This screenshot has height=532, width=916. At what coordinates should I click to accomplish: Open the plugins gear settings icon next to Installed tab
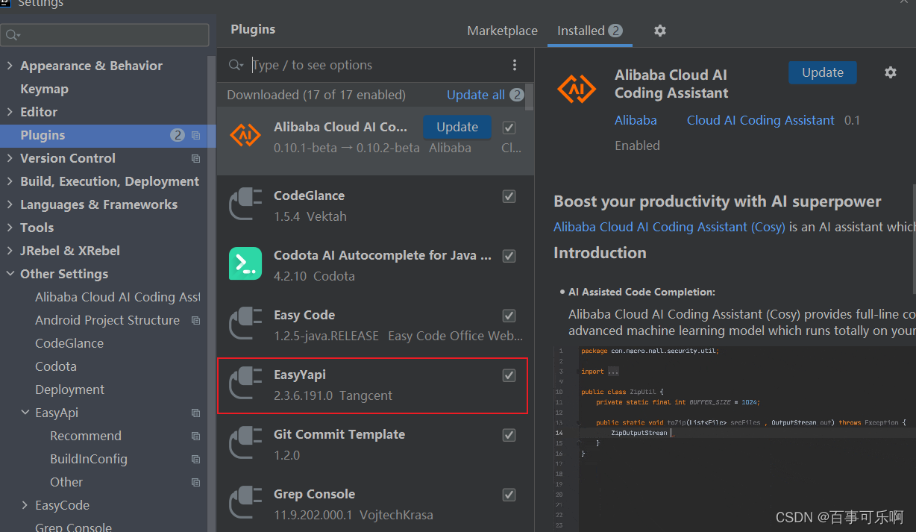point(659,31)
